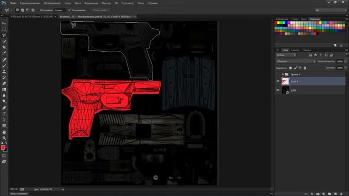Click the Refine Edge button in options bar
Image resolution: width=349 pixels, height=196 pixels.
(x=100, y=10)
